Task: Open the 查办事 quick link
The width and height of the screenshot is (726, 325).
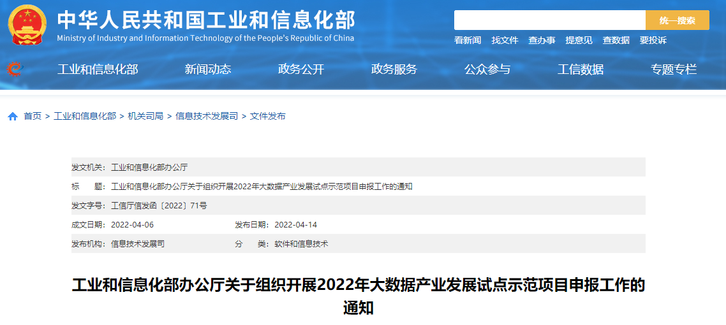Action: click(x=542, y=40)
